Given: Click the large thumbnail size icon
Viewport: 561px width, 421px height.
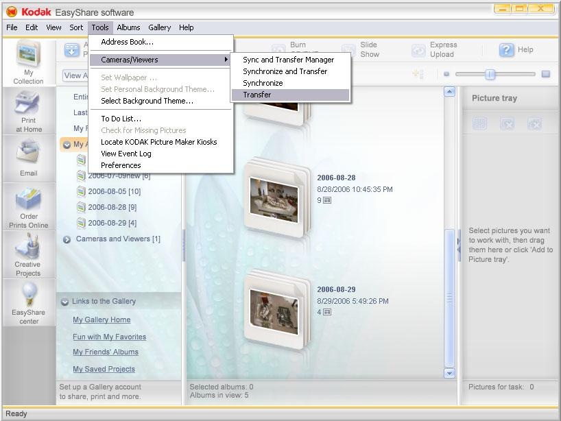Looking at the screenshot, I should click(546, 74).
